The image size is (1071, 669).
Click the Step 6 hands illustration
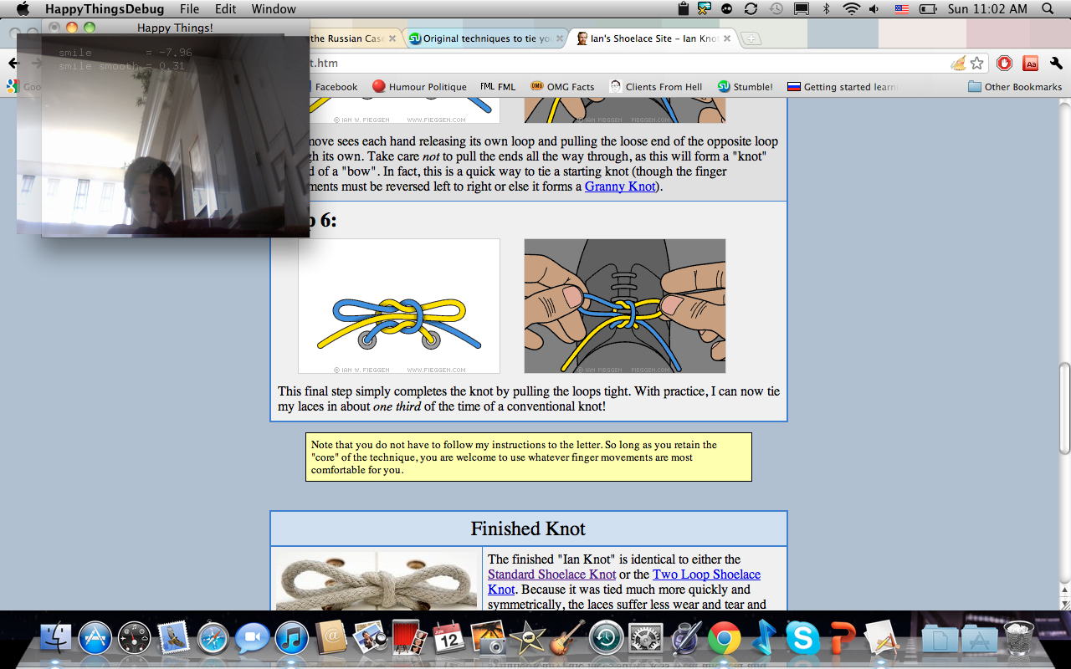pyautogui.click(x=625, y=306)
